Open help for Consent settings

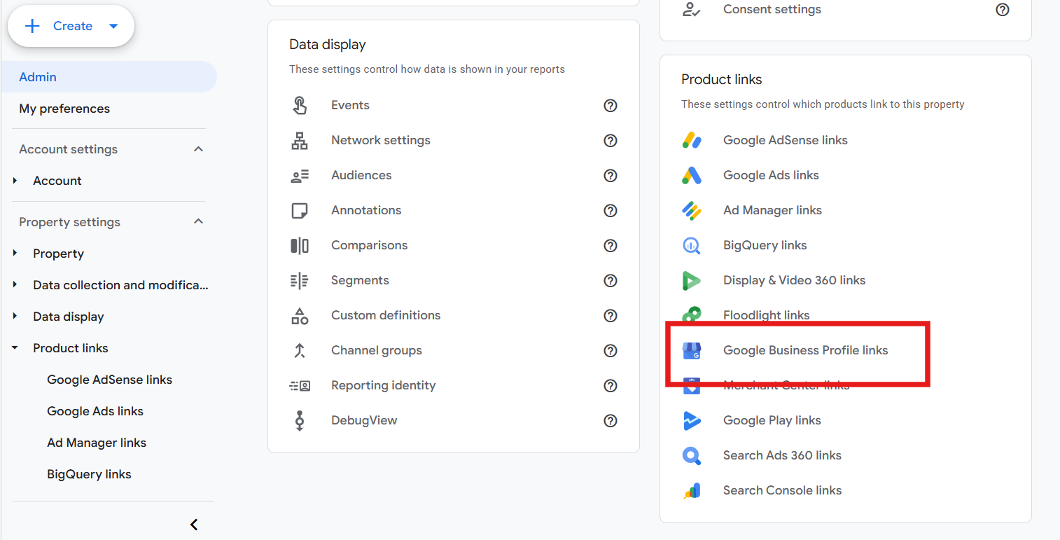pos(1003,9)
